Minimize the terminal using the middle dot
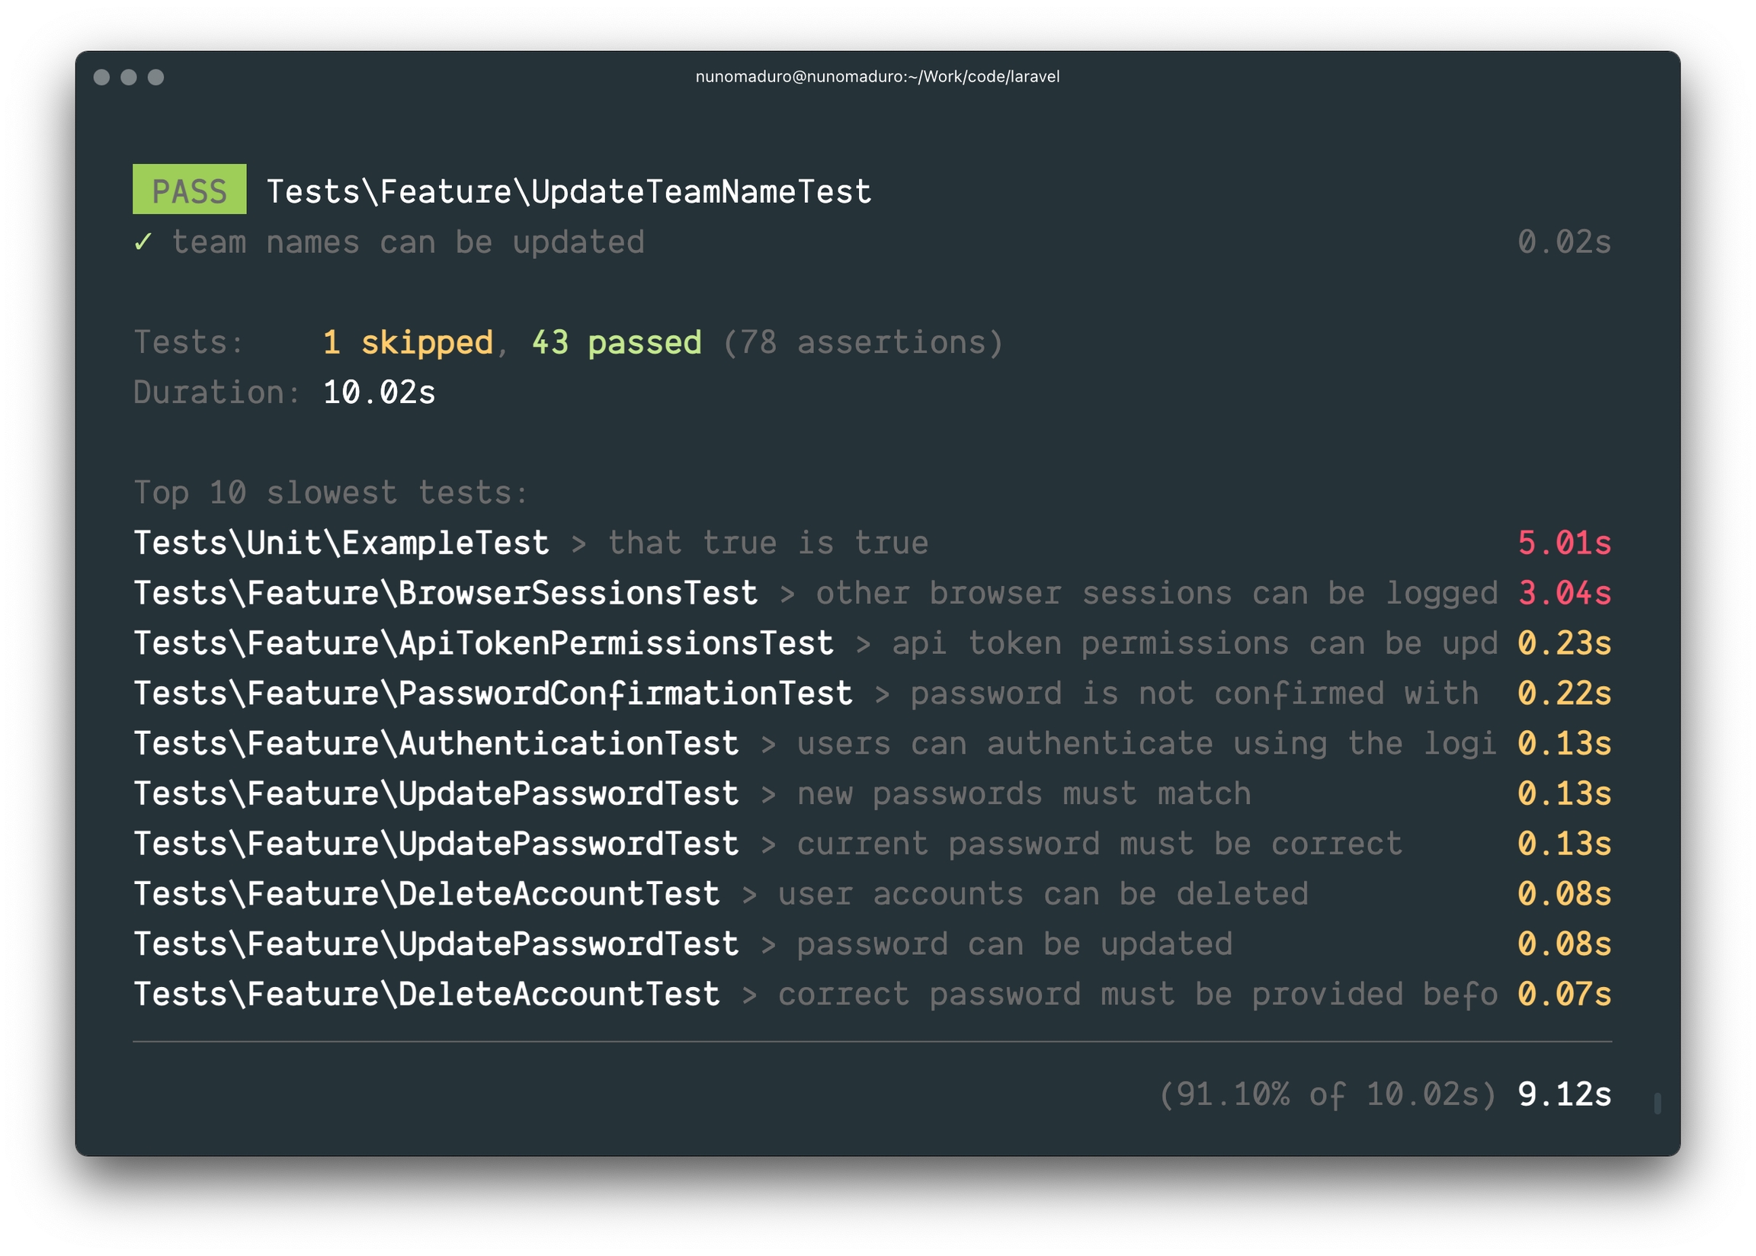The width and height of the screenshot is (1756, 1256). pos(128,76)
